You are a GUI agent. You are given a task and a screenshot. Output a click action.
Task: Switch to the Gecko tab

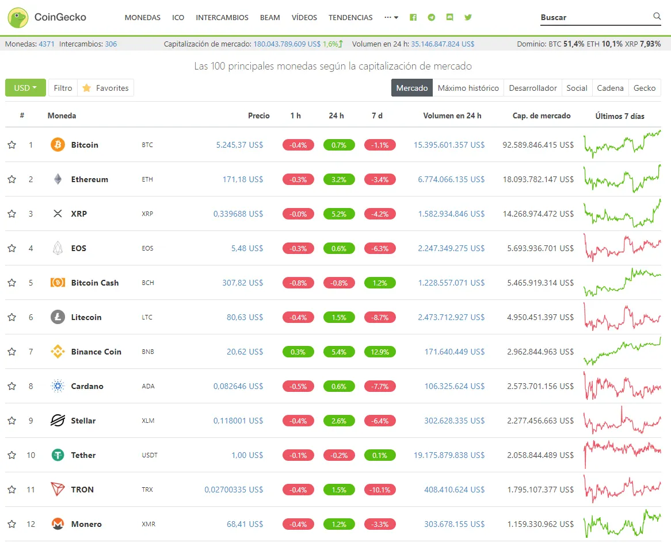645,88
